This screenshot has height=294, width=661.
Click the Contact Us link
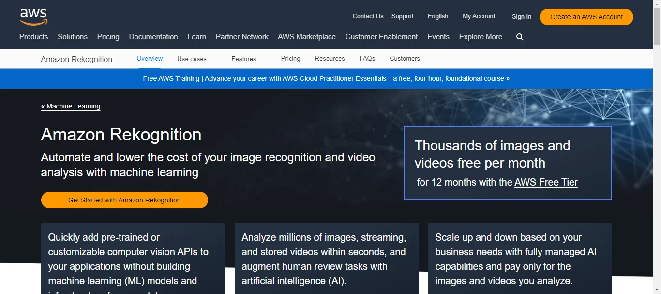pyautogui.click(x=368, y=16)
